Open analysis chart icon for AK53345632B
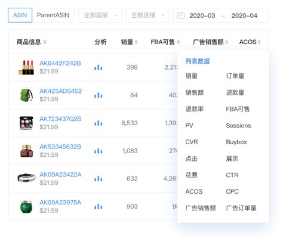Image resolution: width=283 pixels, height=242 pixels. point(99,151)
